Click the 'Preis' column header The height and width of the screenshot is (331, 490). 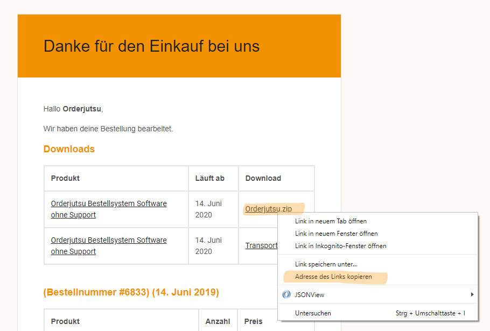pyautogui.click(x=253, y=321)
